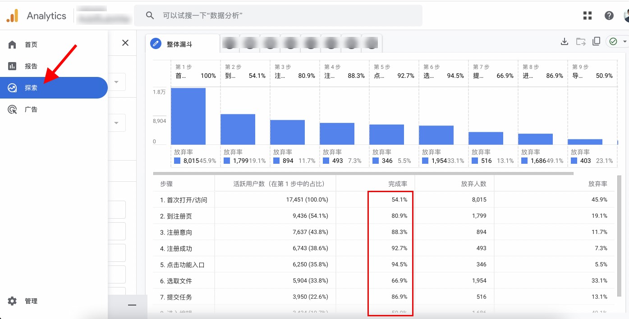The width and height of the screenshot is (629, 319).
Task: Click the blue legend square beside 8,015
Action: (x=177, y=161)
